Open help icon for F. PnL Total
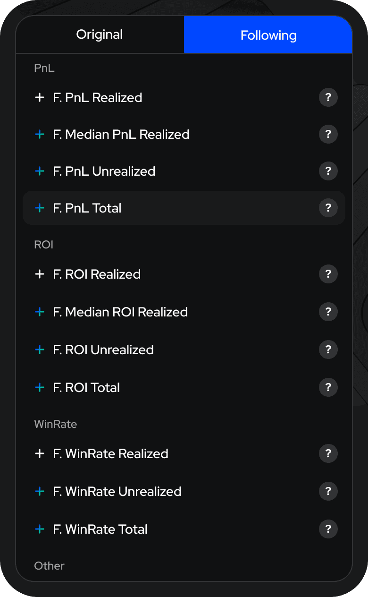Image resolution: width=368 pixels, height=597 pixels. pos(328,208)
